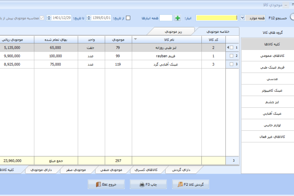The image size is (294, 196).
Task: Select the دارای موجودی bottom tab
Action: click(x=41, y=170)
